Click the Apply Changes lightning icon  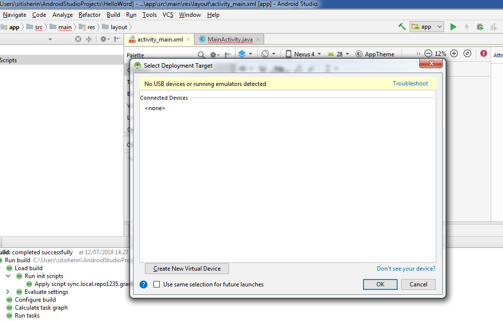pos(467,27)
